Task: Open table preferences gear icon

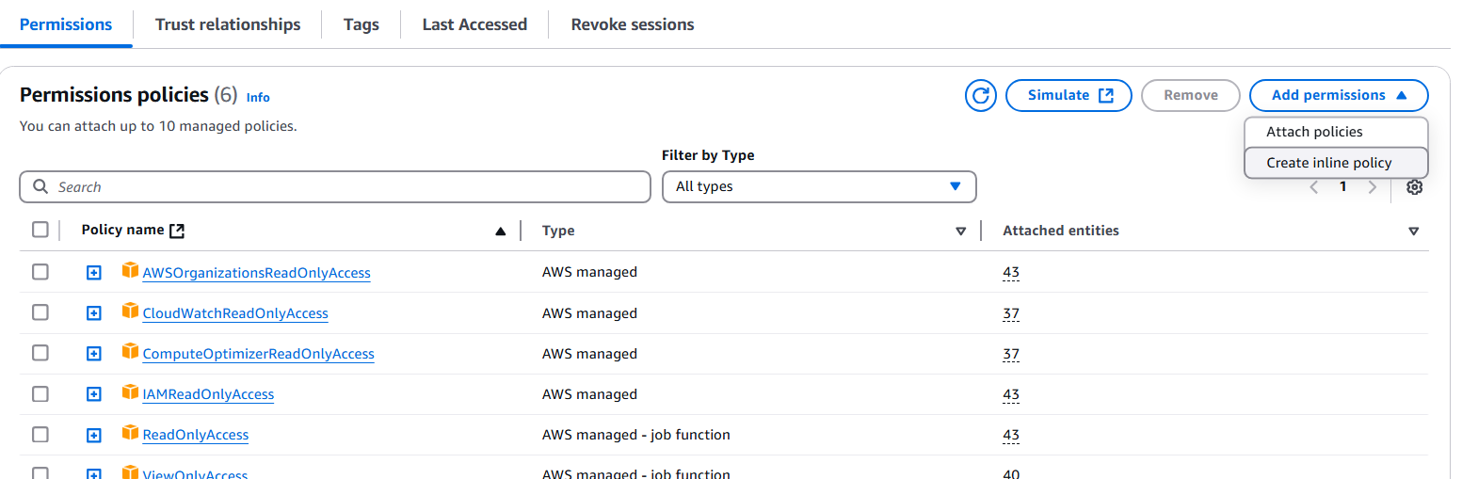Action: (x=1414, y=187)
